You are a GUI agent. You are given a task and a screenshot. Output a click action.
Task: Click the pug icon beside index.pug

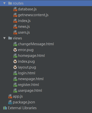[15, 61]
